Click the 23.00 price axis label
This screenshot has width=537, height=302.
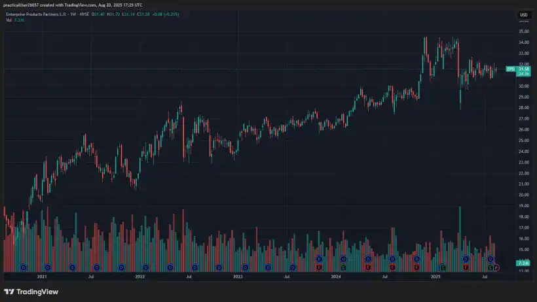(524, 163)
